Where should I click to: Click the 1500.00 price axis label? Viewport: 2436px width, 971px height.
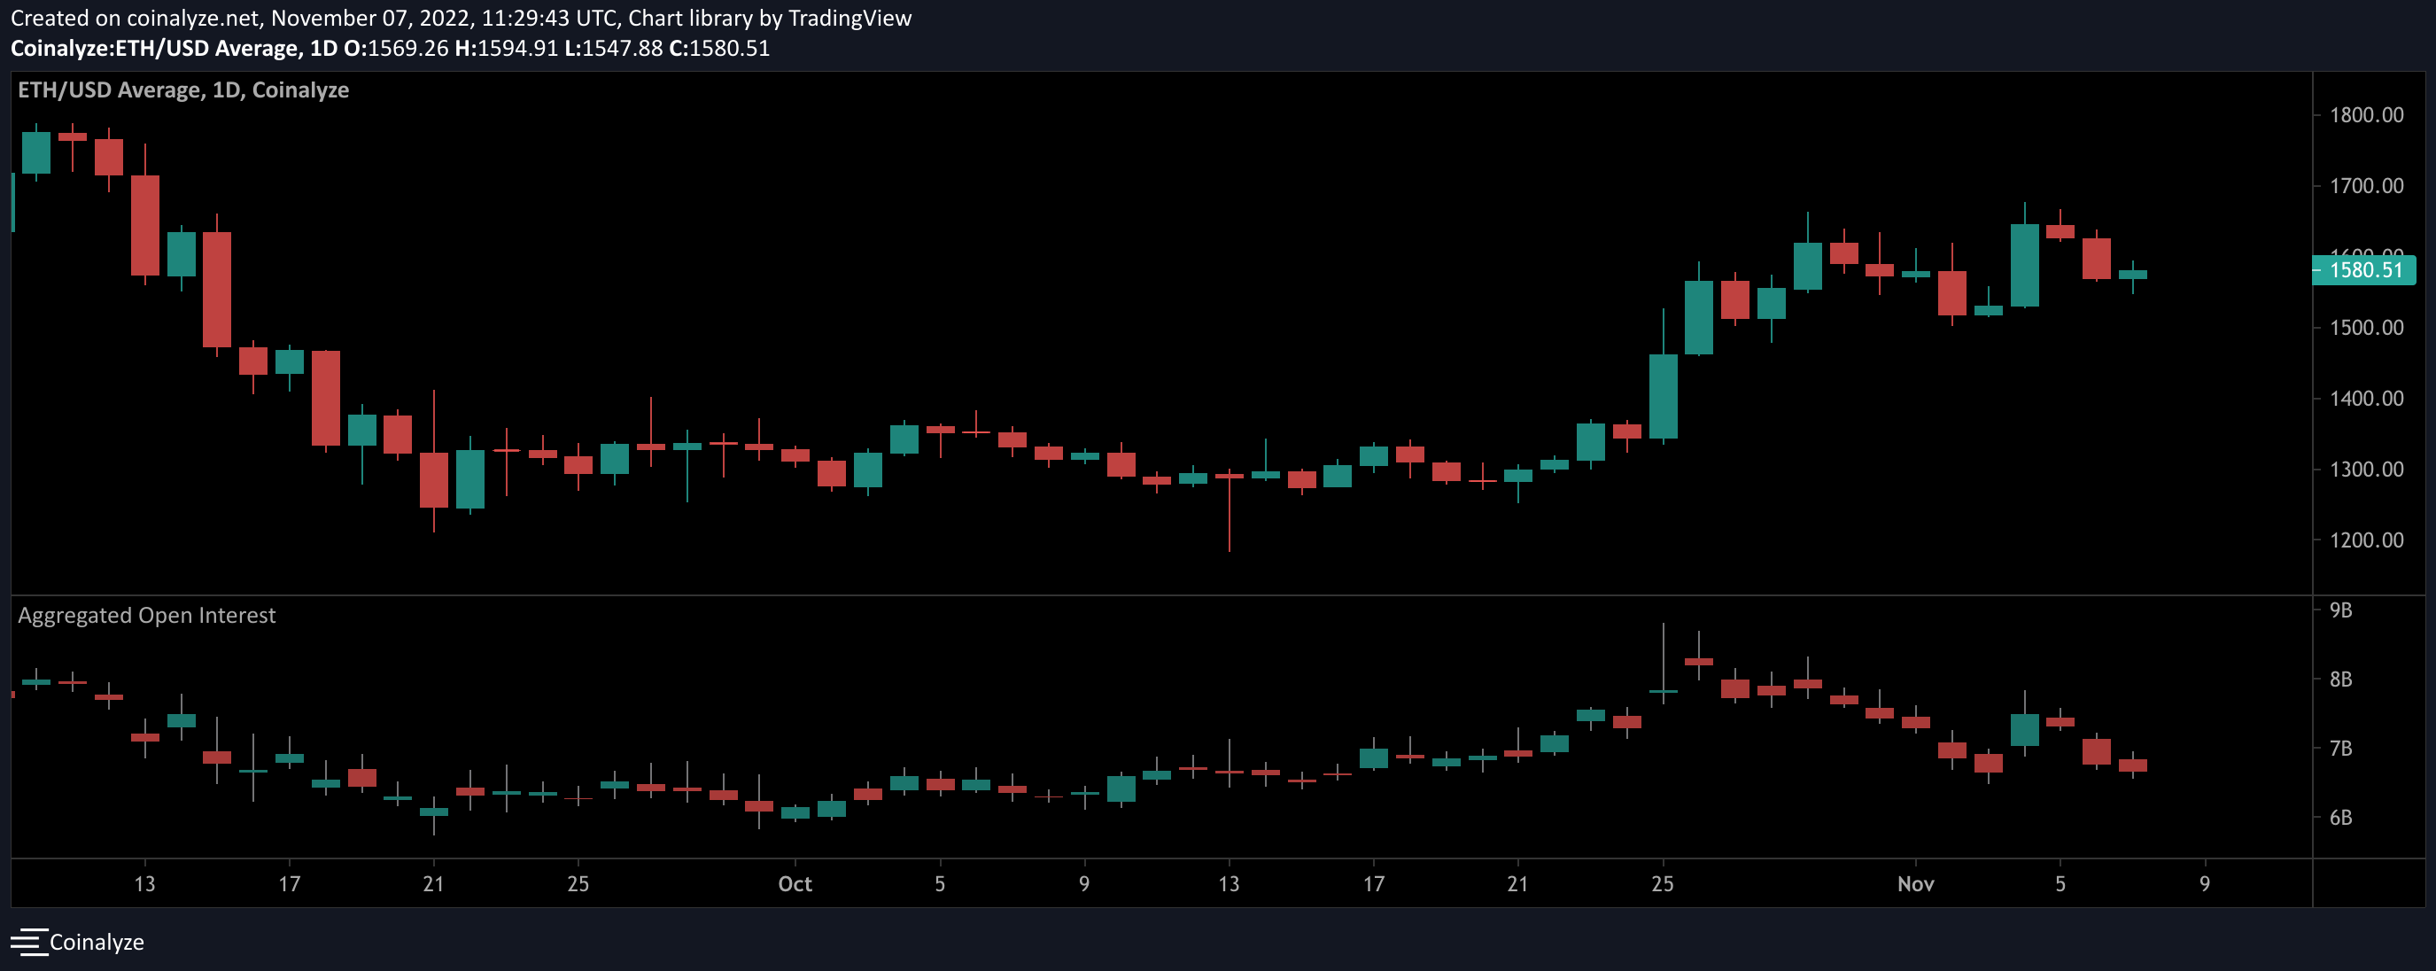click(2365, 328)
